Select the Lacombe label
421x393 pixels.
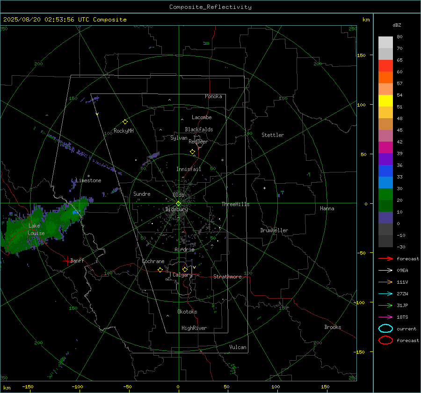(202, 117)
